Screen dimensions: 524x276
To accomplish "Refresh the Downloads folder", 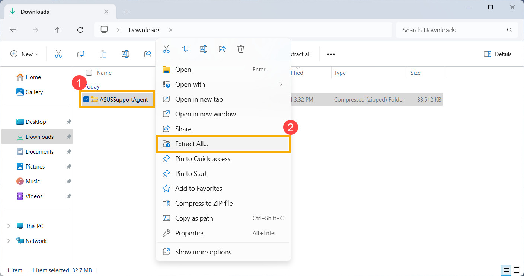I will coord(80,30).
